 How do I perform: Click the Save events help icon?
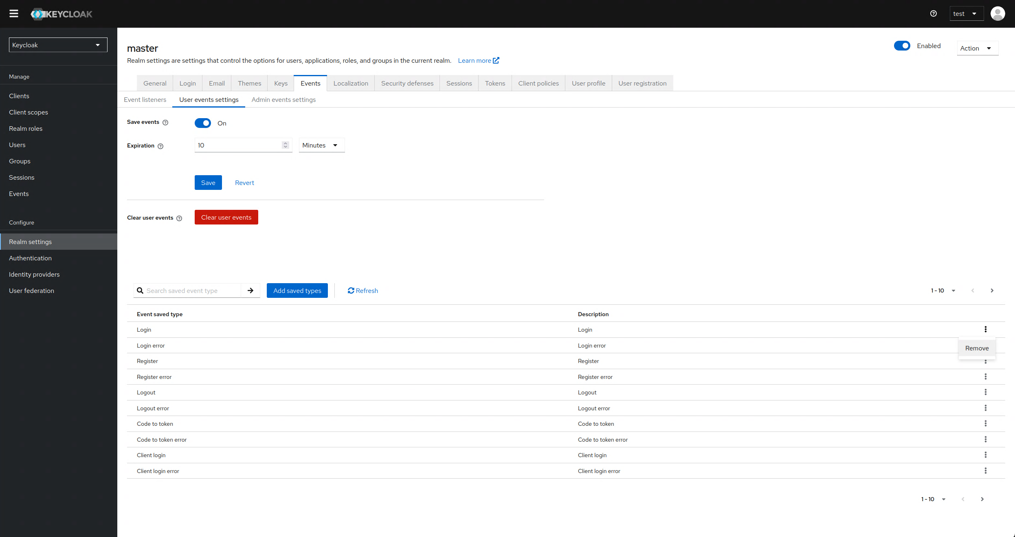pos(165,123)
